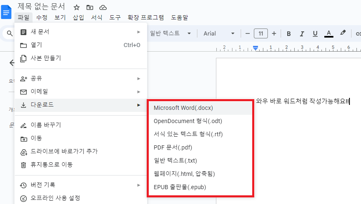Open the 파일 menu
This screenshot has height=204, width=361.
click(23, 17)
